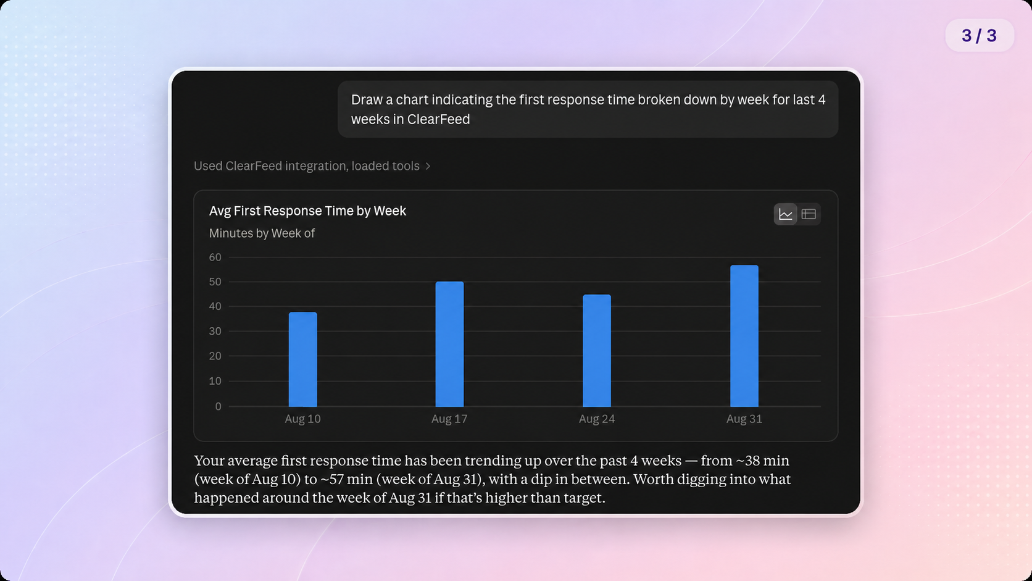1032x581 pixels.
Task: Click the 'Aug 24' axis label
Action: tap(597, 419)
